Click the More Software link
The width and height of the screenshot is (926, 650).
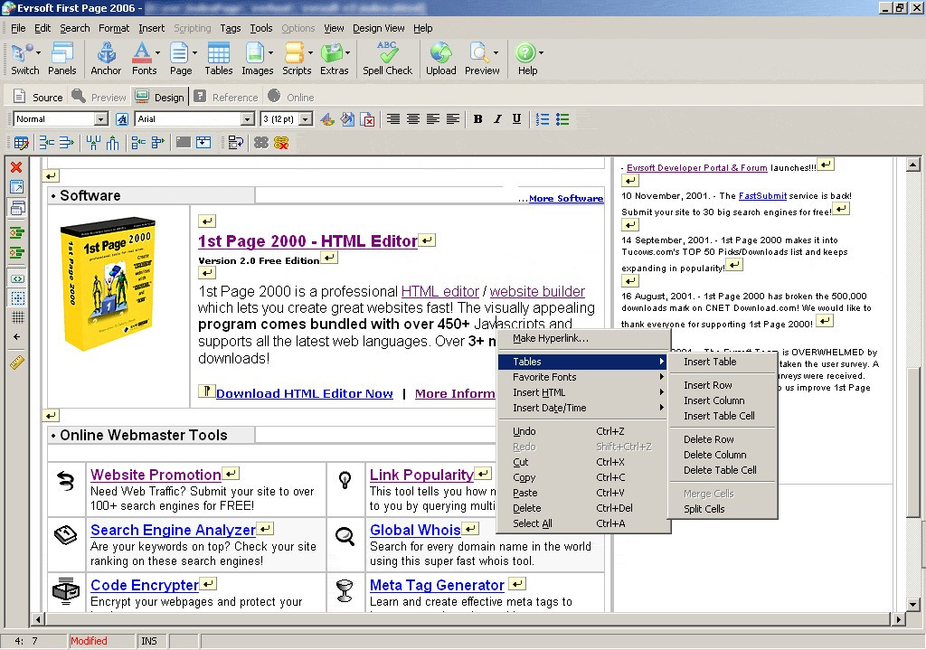tap(566, 199)
